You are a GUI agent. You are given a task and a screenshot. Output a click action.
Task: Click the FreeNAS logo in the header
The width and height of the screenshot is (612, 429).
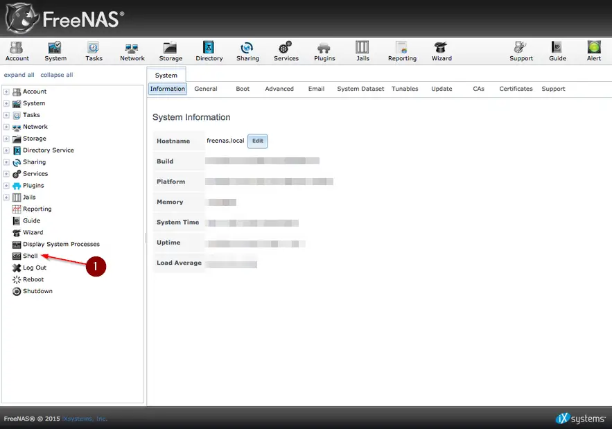point(65,18)
